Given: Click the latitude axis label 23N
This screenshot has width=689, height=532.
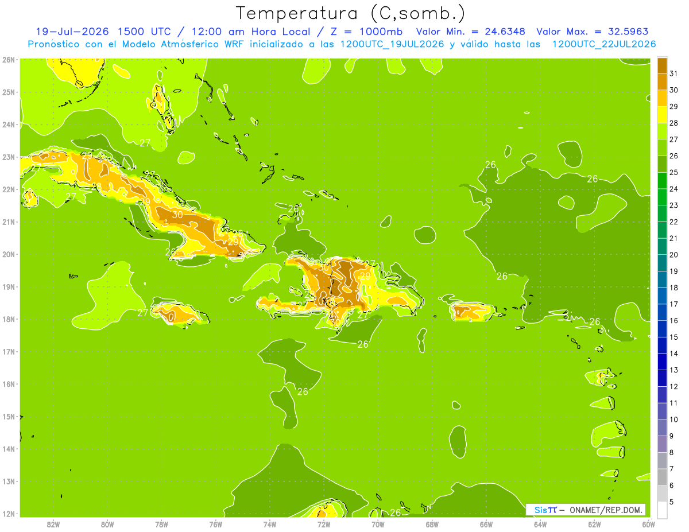Looking at the screenshot, I should pyautogui.click(x=8, y=157).
